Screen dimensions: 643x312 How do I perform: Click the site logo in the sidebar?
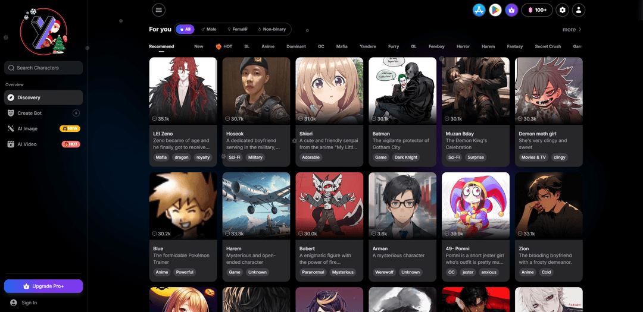[43, 31]
